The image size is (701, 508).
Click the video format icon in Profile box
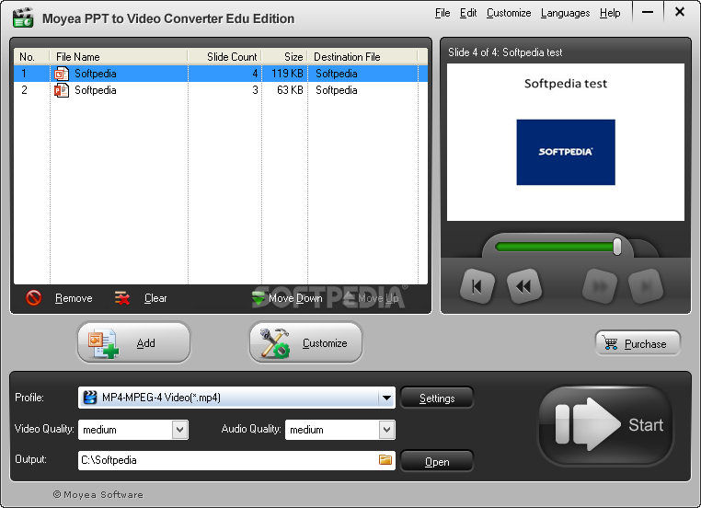pyautogui.click(x=90, y=398)
